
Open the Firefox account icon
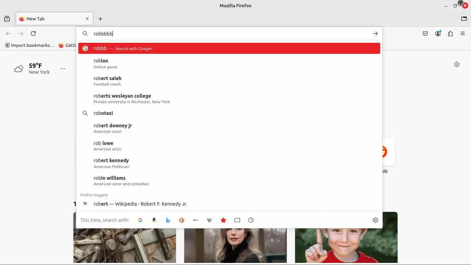[x=438, y=33]
